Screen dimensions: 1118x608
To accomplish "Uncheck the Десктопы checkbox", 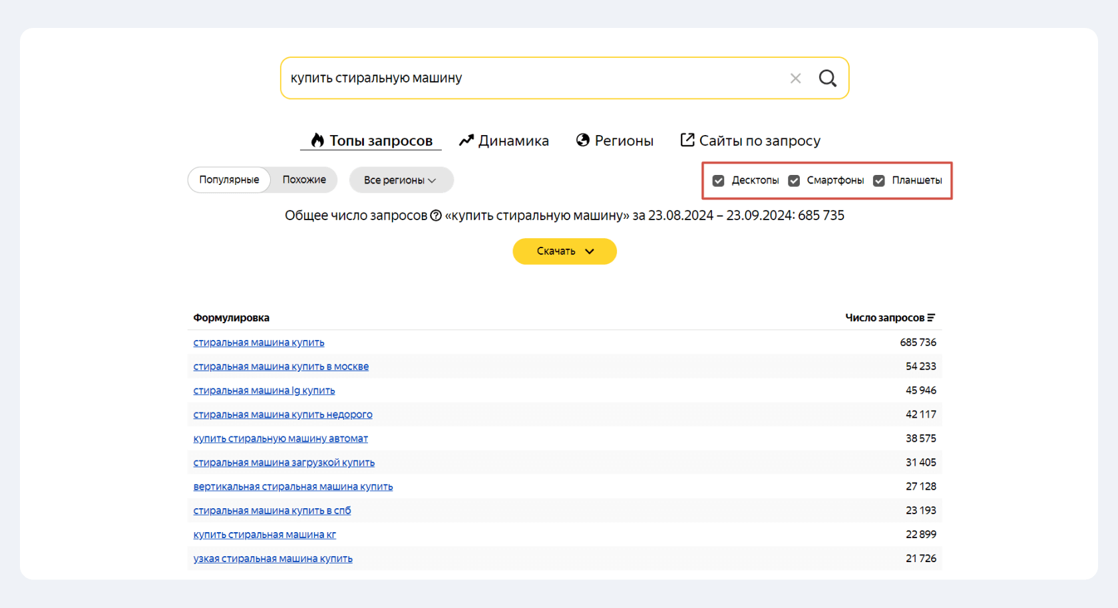I will pyautogui.click(x=718, y=180).
